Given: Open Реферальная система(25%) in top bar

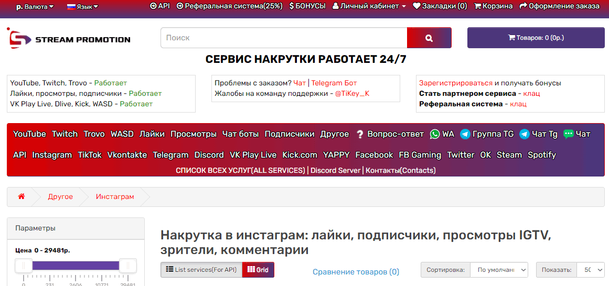Looking at the screenshot, I should pyautogui.click(x=230, y=6).
